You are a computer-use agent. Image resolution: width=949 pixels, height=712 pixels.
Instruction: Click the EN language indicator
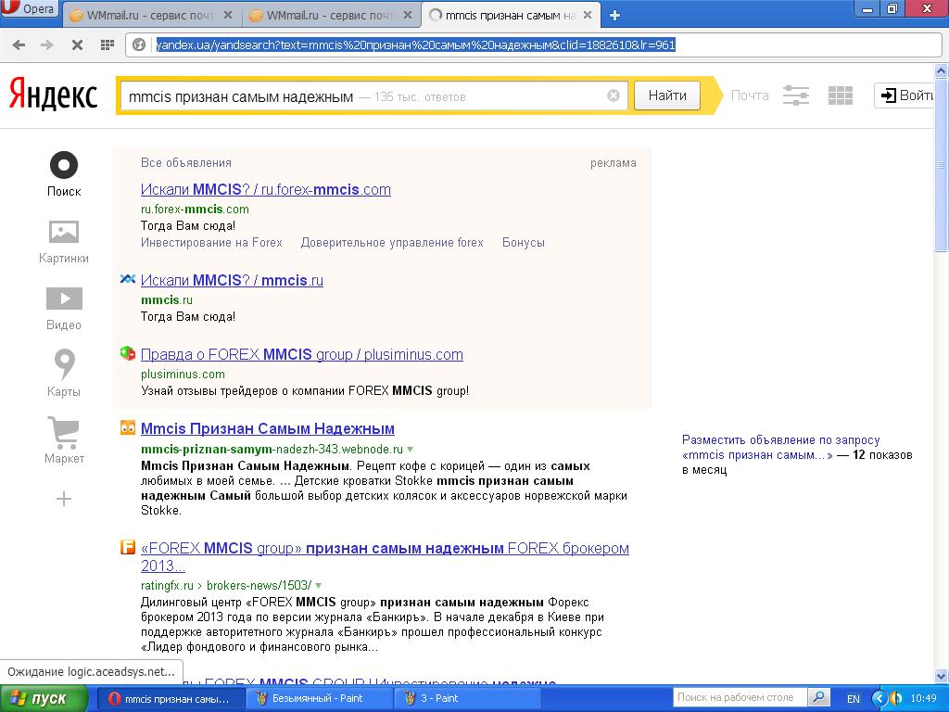click(x=854, y=699)
